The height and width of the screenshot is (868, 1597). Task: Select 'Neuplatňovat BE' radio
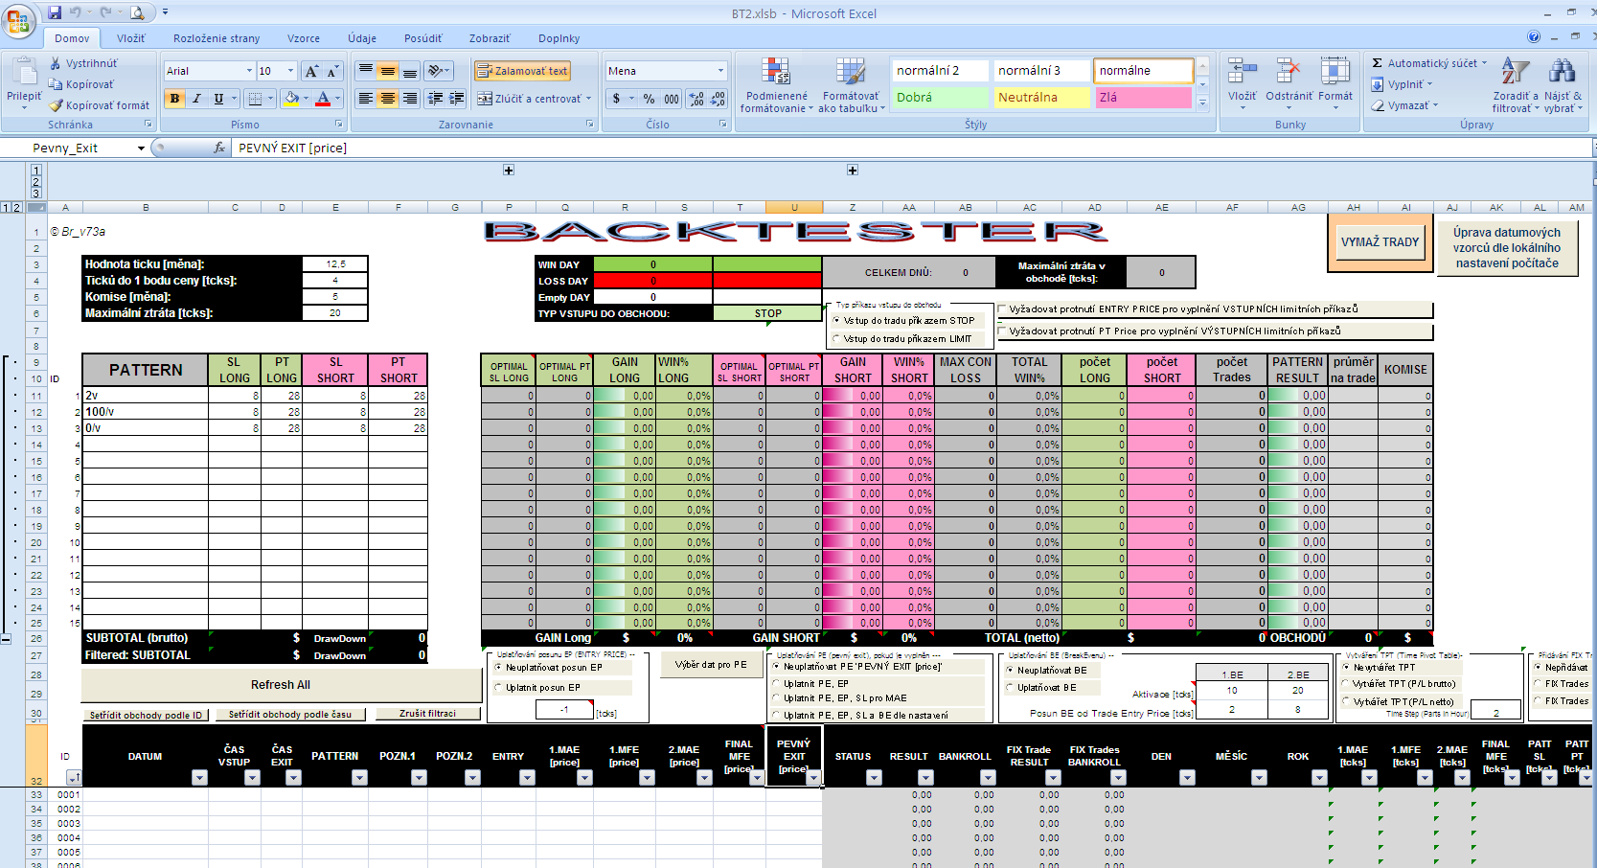[x=1010, y=671]
